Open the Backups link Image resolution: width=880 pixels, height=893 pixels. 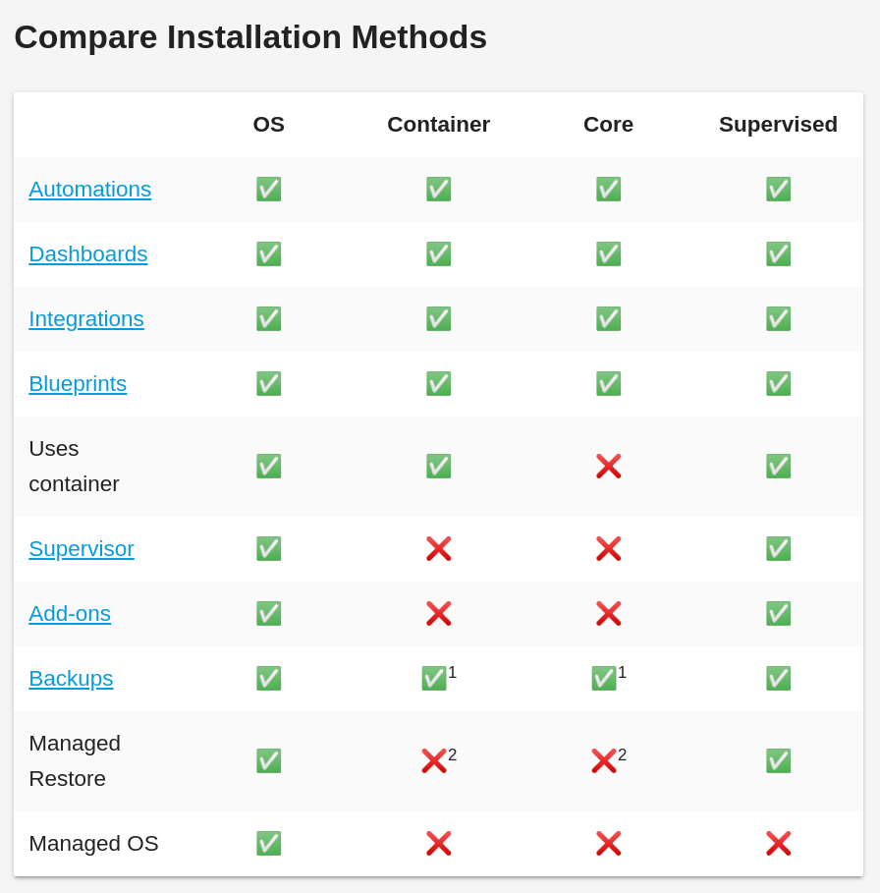71,679
